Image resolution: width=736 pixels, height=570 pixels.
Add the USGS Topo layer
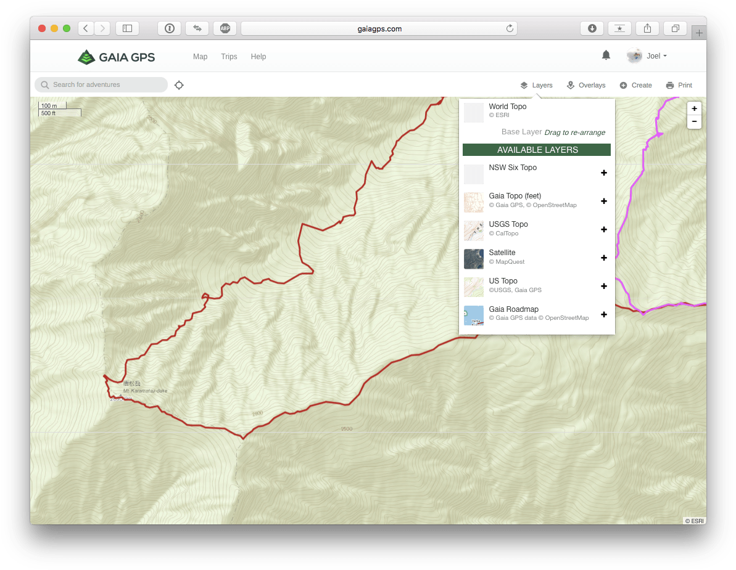click(x=604, y=229)
